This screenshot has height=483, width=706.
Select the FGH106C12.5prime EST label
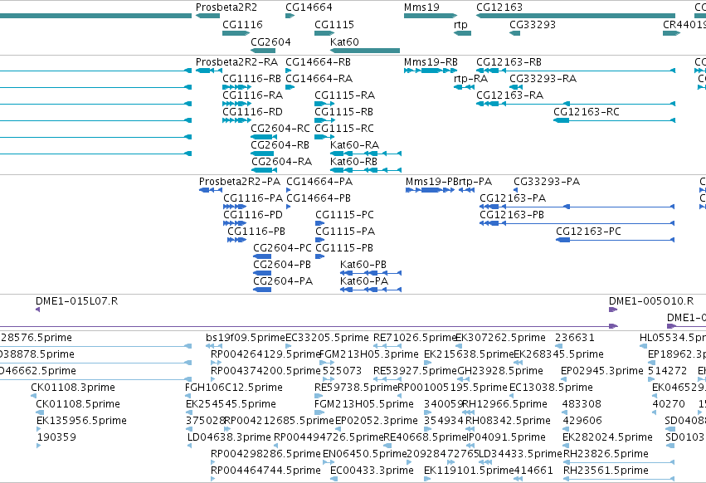(234, 388)
